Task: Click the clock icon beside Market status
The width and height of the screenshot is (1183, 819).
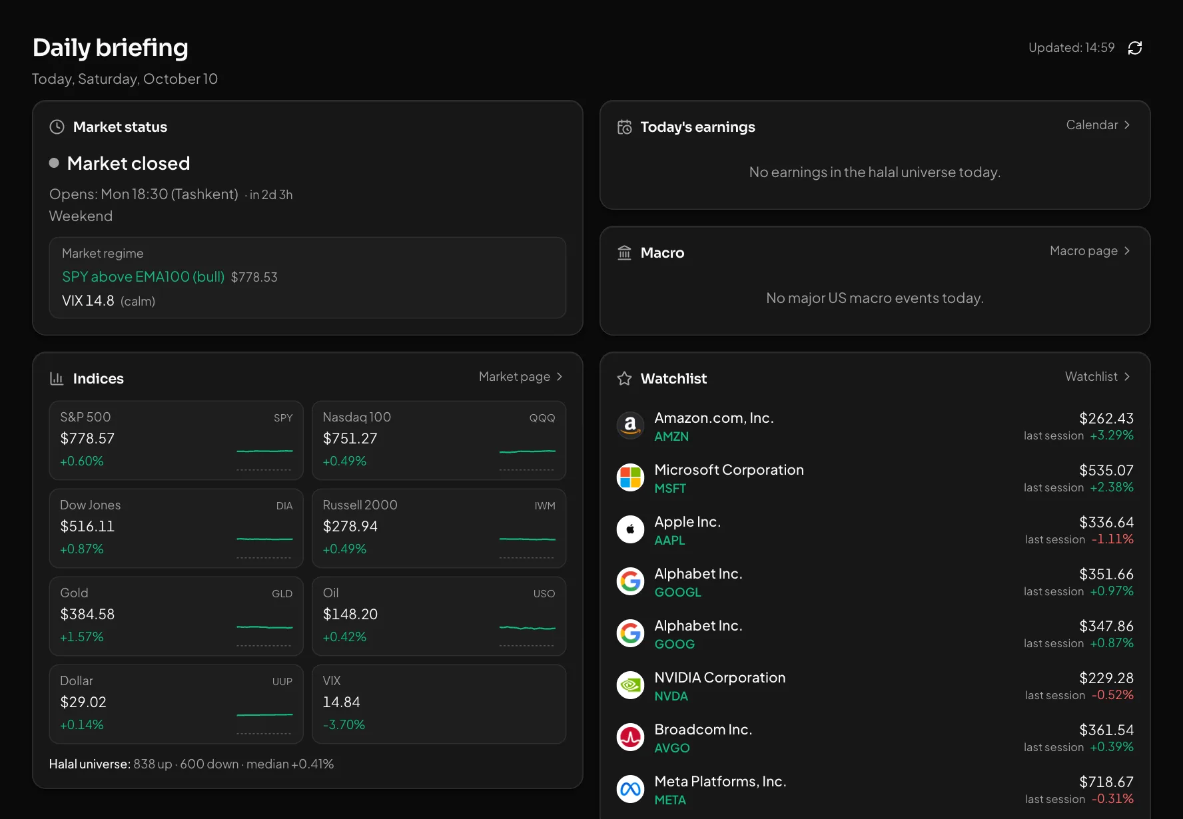Action: point(57,127)
